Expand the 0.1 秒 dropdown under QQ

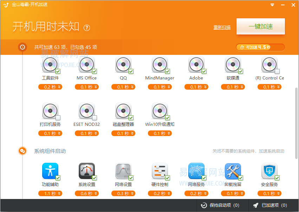tap(123, 87)
